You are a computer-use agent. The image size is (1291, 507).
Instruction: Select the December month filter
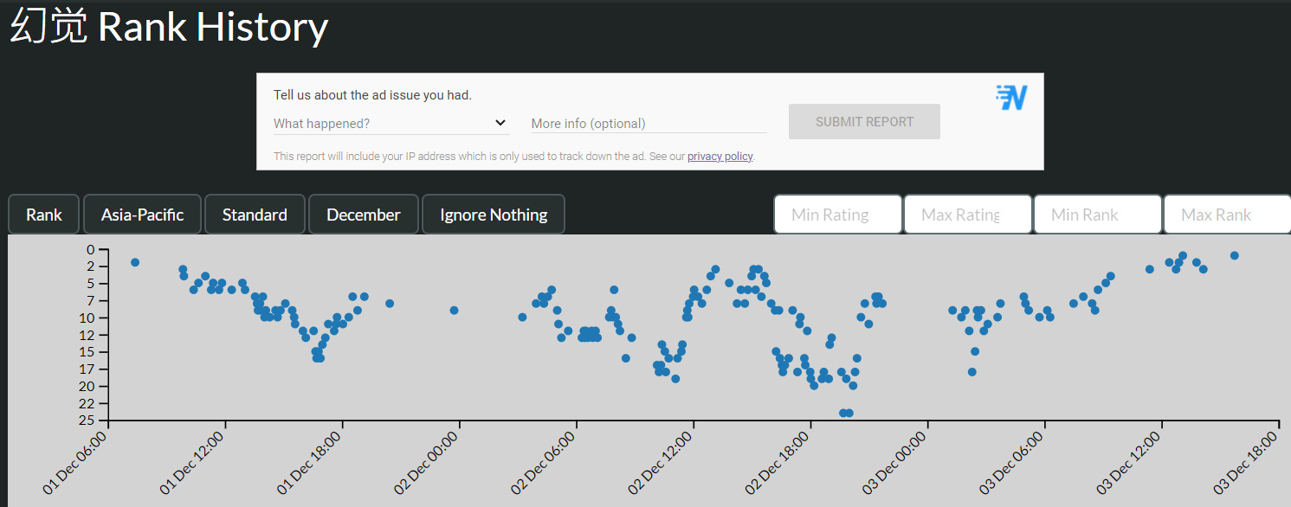coord(363,215)
